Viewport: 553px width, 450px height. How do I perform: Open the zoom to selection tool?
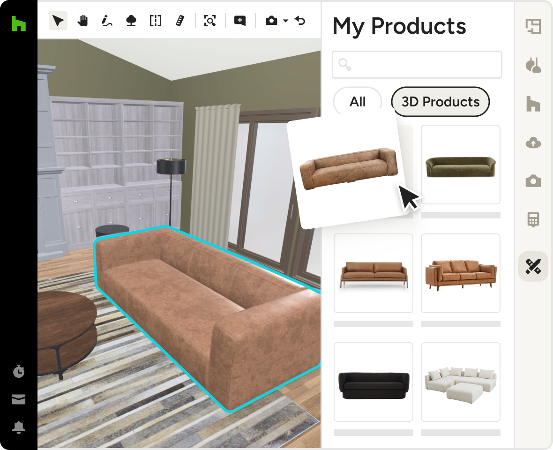(x=210, y=21)
